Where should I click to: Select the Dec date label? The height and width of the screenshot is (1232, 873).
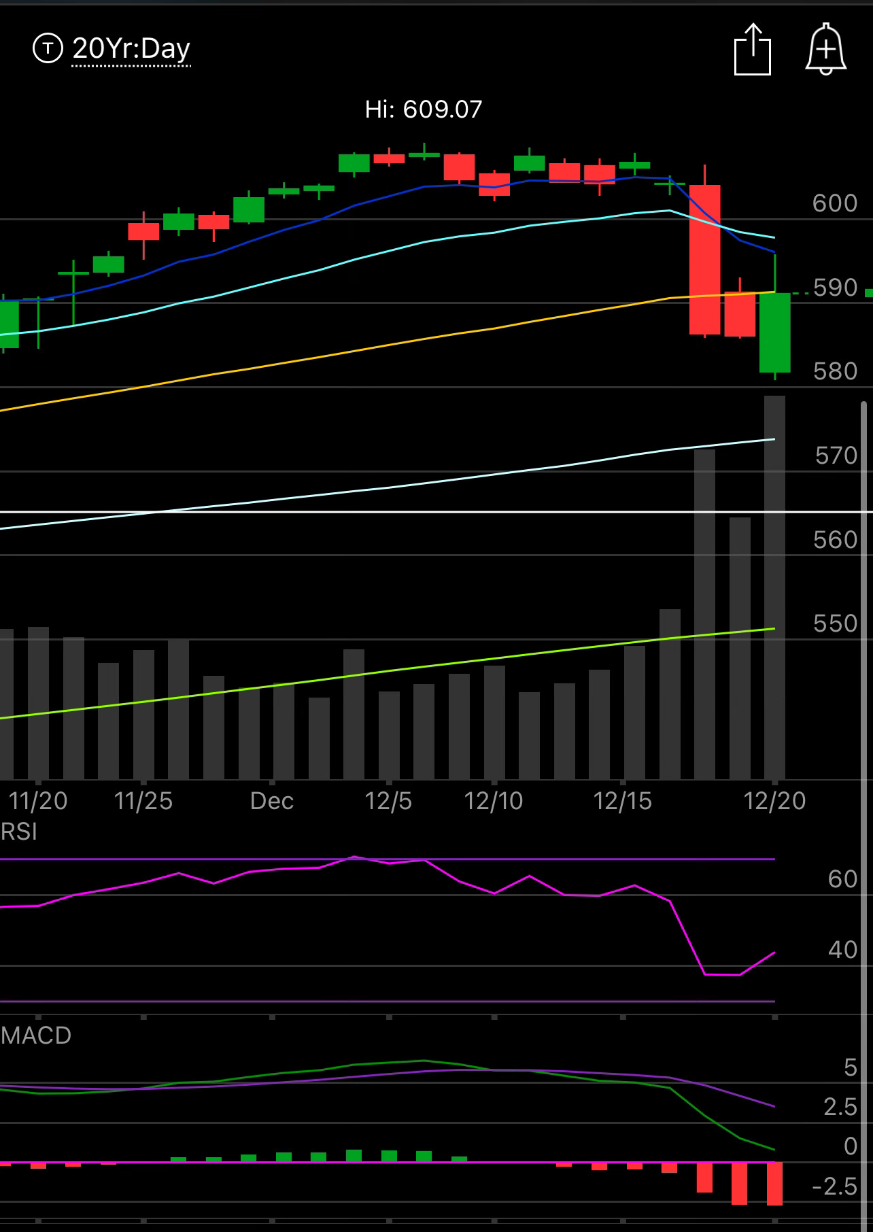[x=272, y=801]
